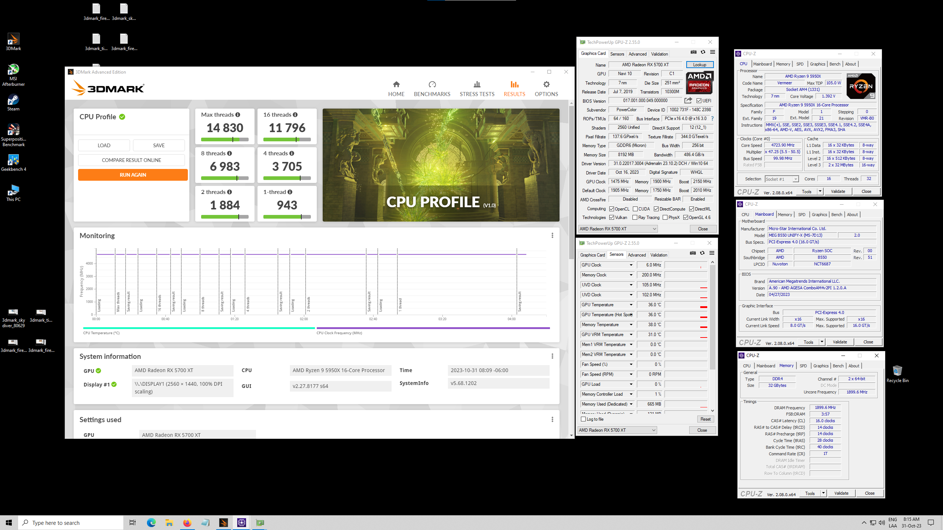This screenshot has width=943, height=530.
Task: Open the Bench tab in the CPU-Z CPU window
Action: pyautogui.click(x=835, y=64)
